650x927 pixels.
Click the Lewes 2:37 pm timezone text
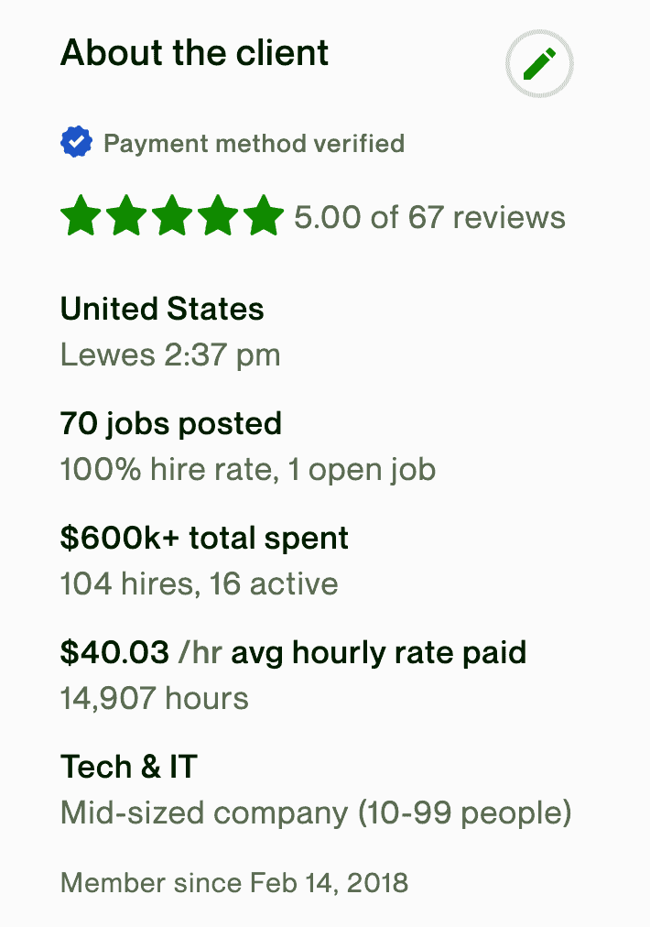pos(170,354)
